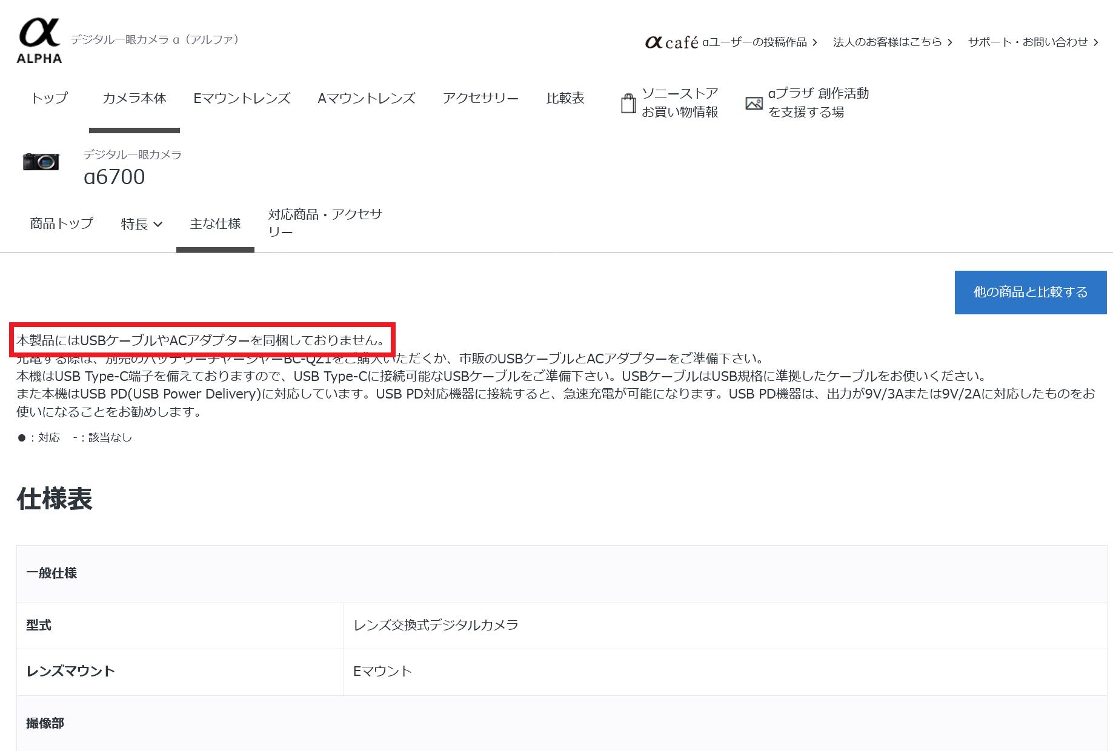Click the ●：対応 legend text
This screenshot has width=1113, height=751.
coord(39,437)
